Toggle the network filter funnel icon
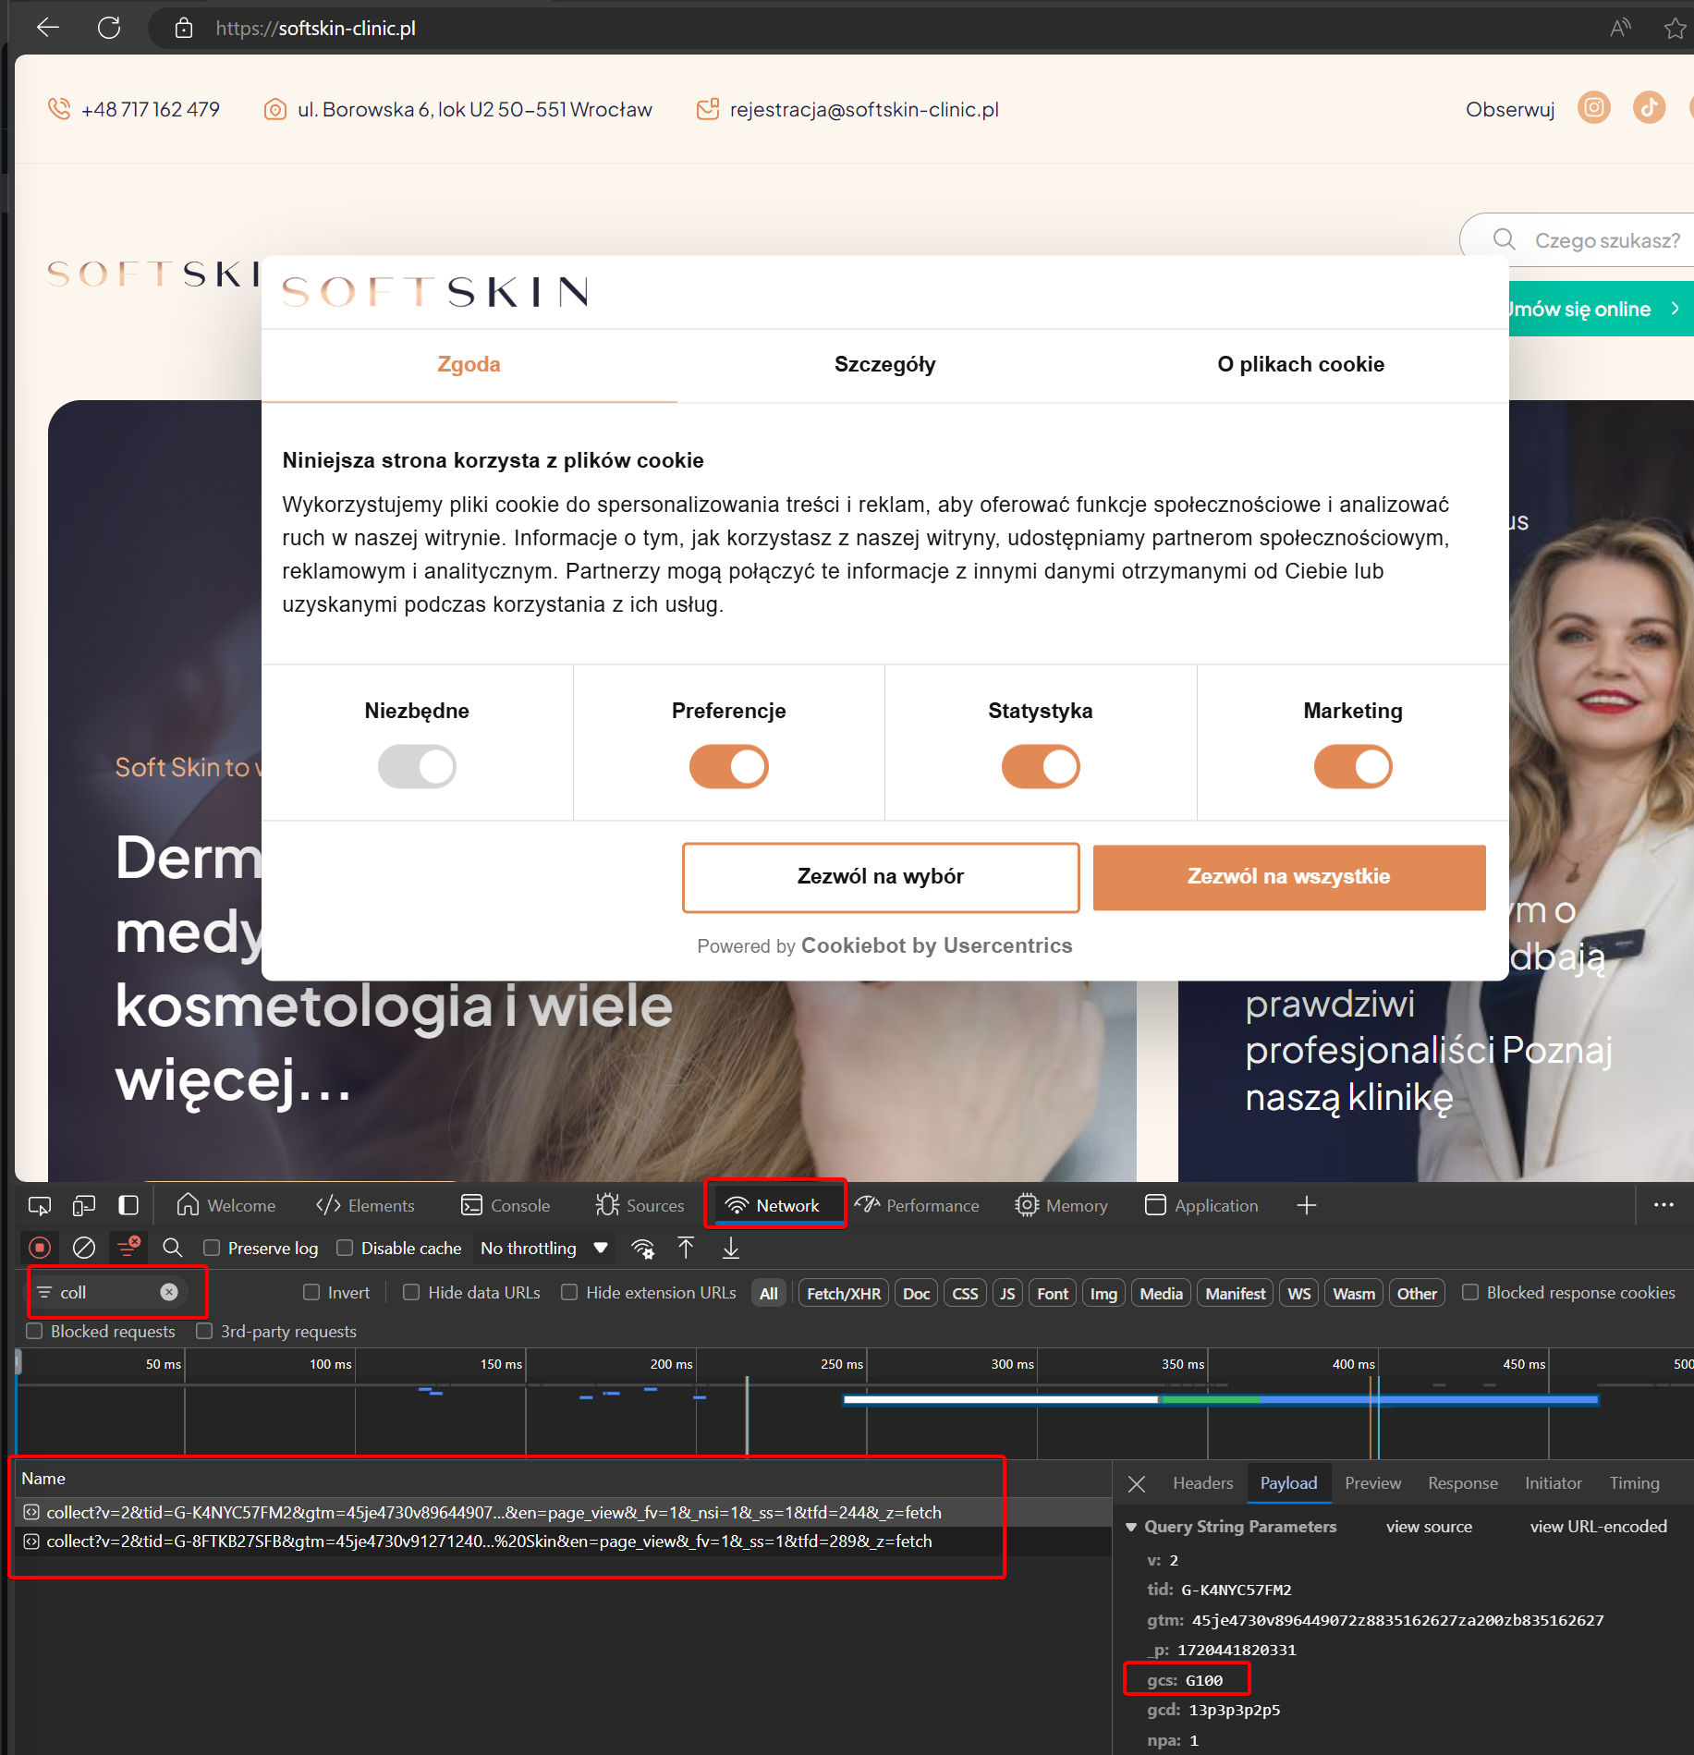 (x=128, y=1248)
